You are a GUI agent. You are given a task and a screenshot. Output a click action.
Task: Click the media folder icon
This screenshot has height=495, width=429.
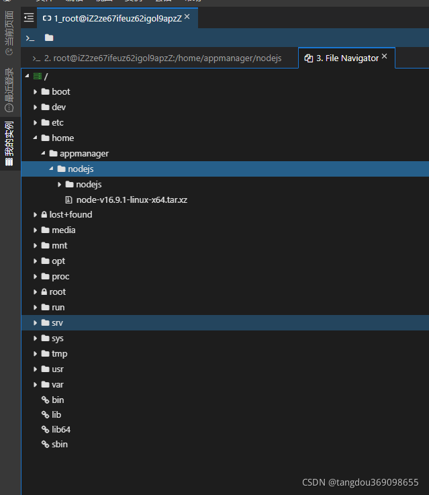(x=46, y=230)
